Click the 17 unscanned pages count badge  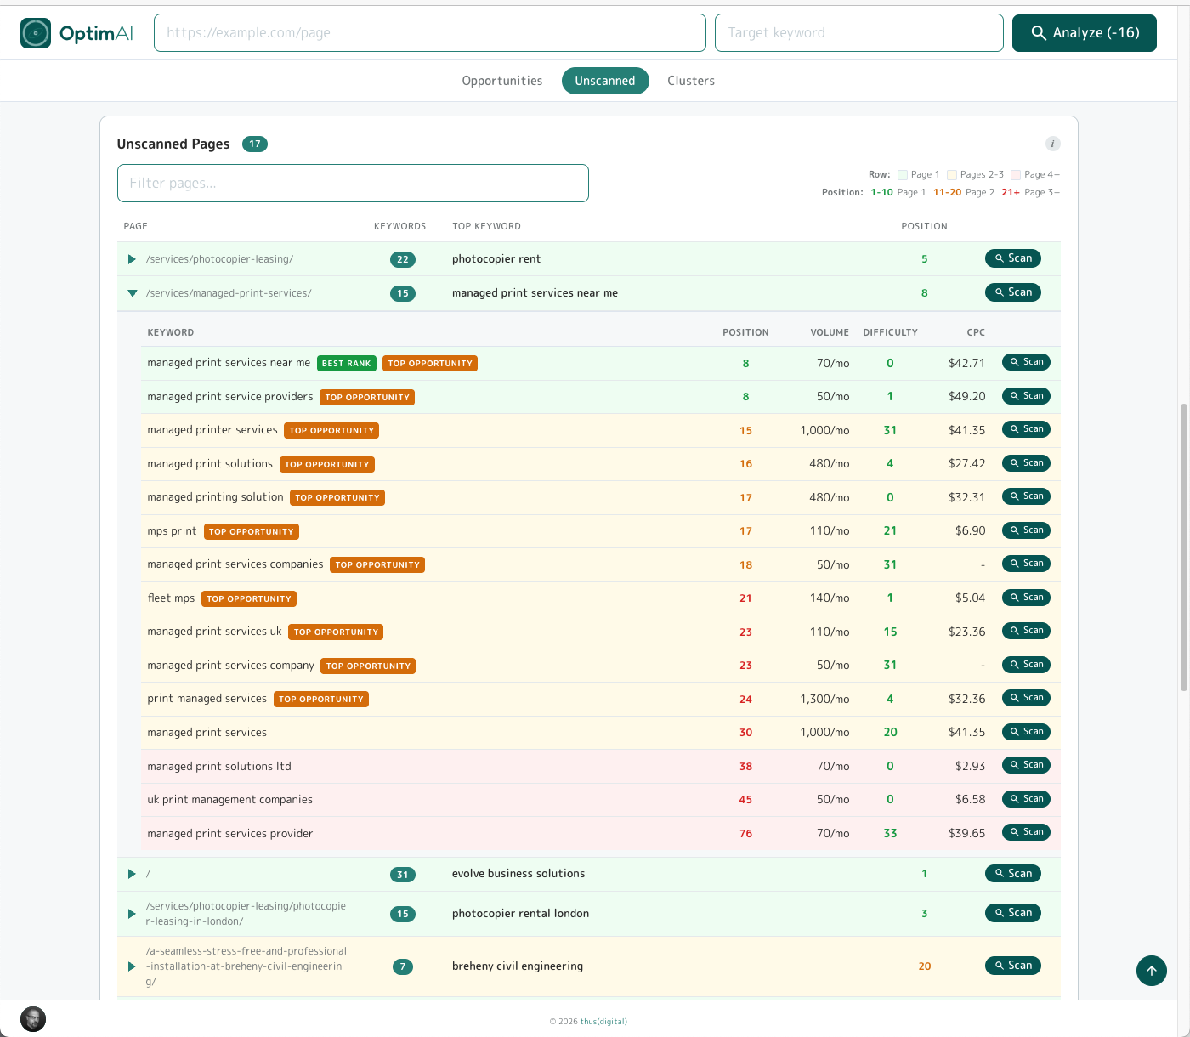coord(255,144)
